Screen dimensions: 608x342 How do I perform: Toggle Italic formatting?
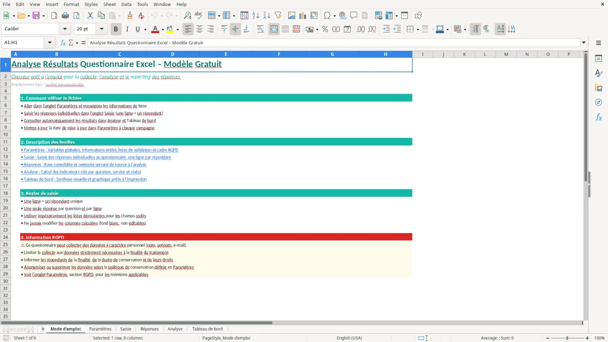(127, 29)
